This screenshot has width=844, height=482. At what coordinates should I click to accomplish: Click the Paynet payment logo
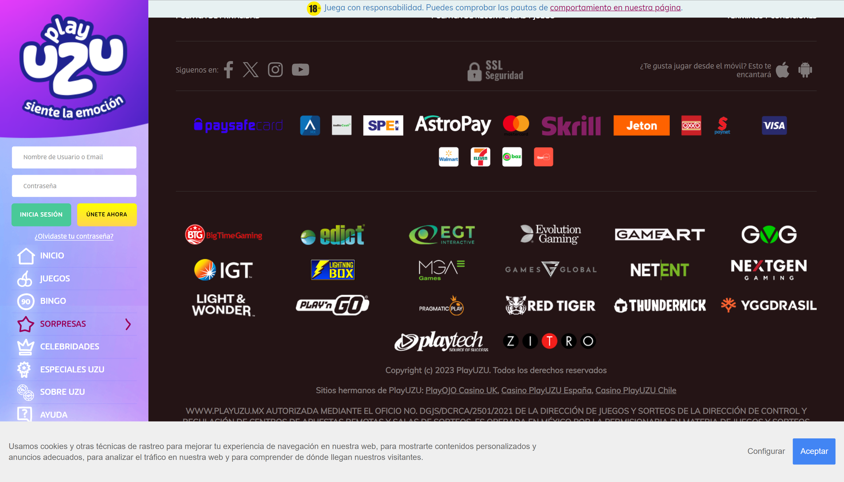pos(723,125)
